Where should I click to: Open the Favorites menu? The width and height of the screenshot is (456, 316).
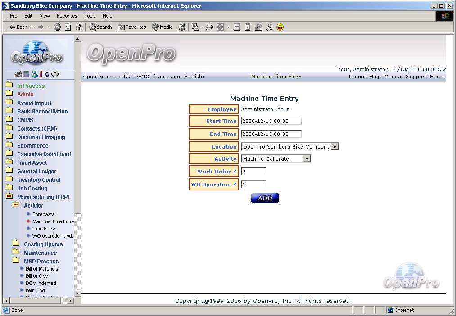click(x=67, y=16)
